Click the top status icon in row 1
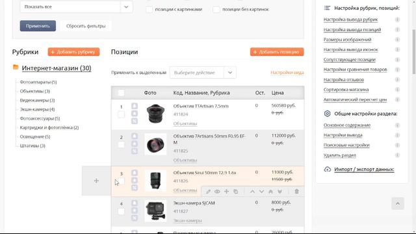The height and width of the screenshot is (234, 416). tap(135, 106)
